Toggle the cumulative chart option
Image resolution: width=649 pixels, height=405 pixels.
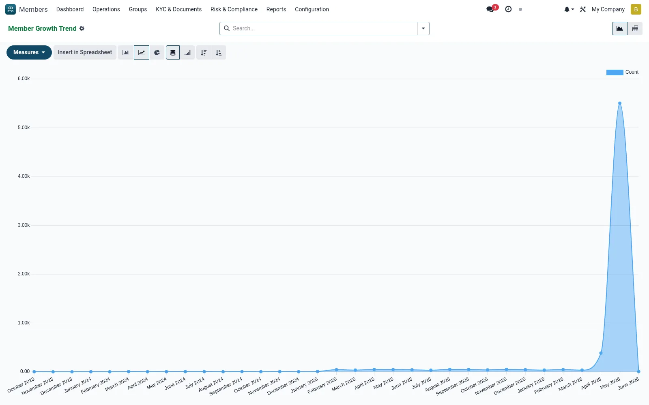point(187,53)
